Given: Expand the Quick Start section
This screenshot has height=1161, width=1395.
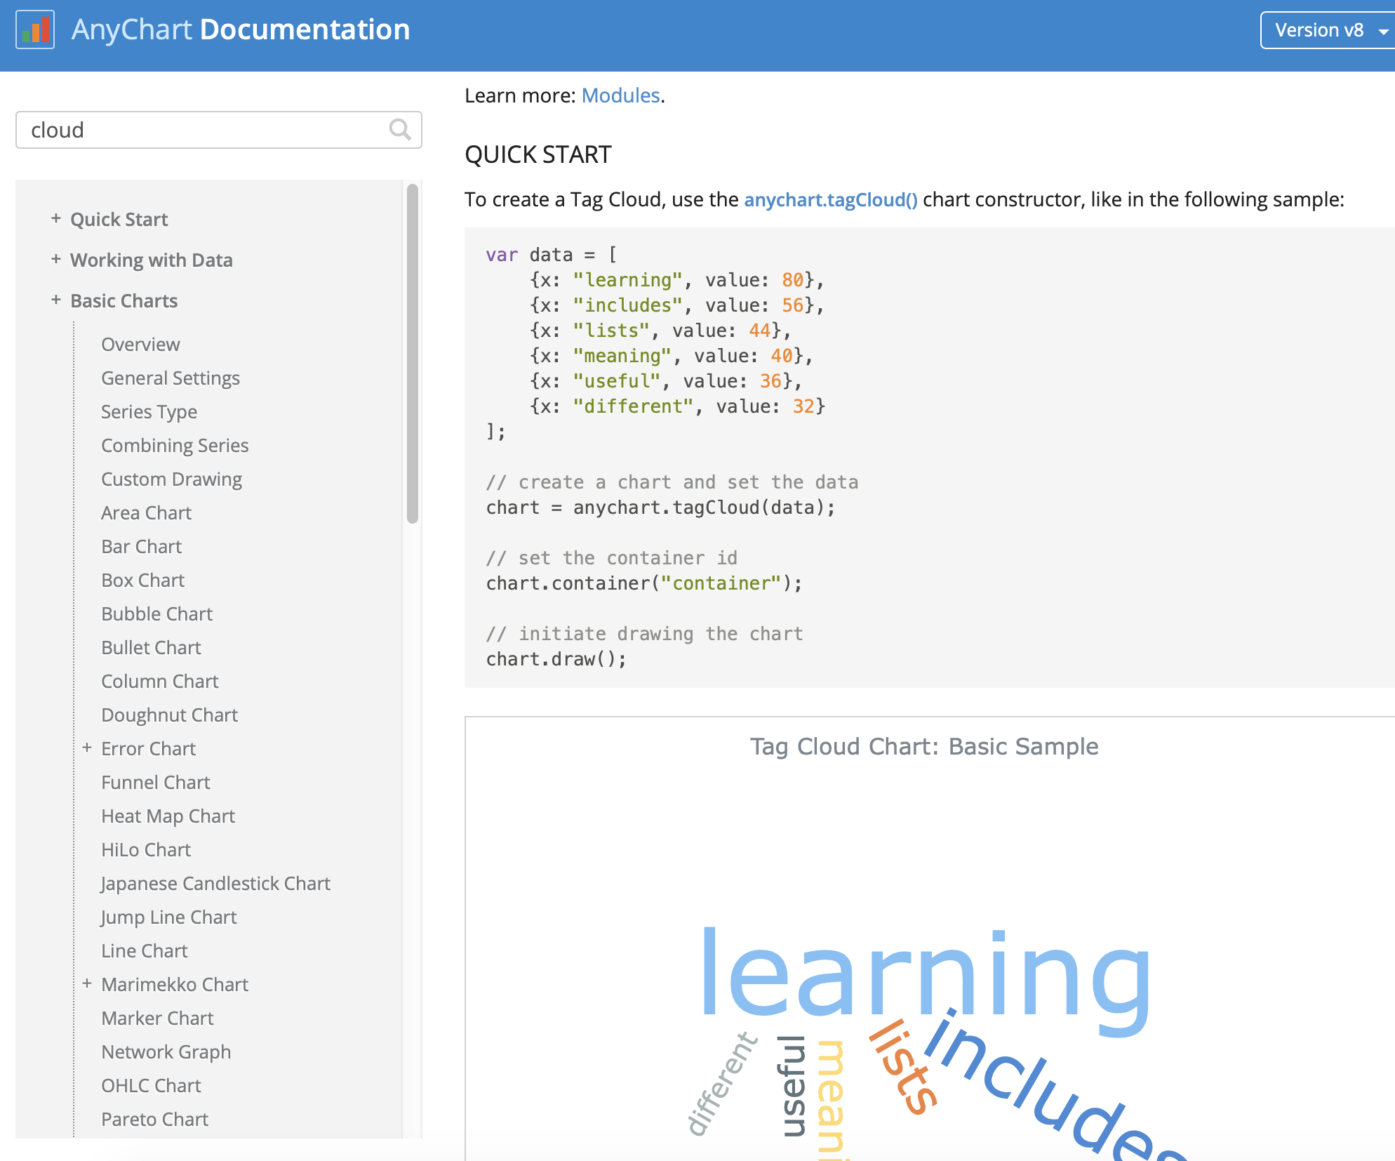Looking at the screenshot, I should (x=56, y=219).
